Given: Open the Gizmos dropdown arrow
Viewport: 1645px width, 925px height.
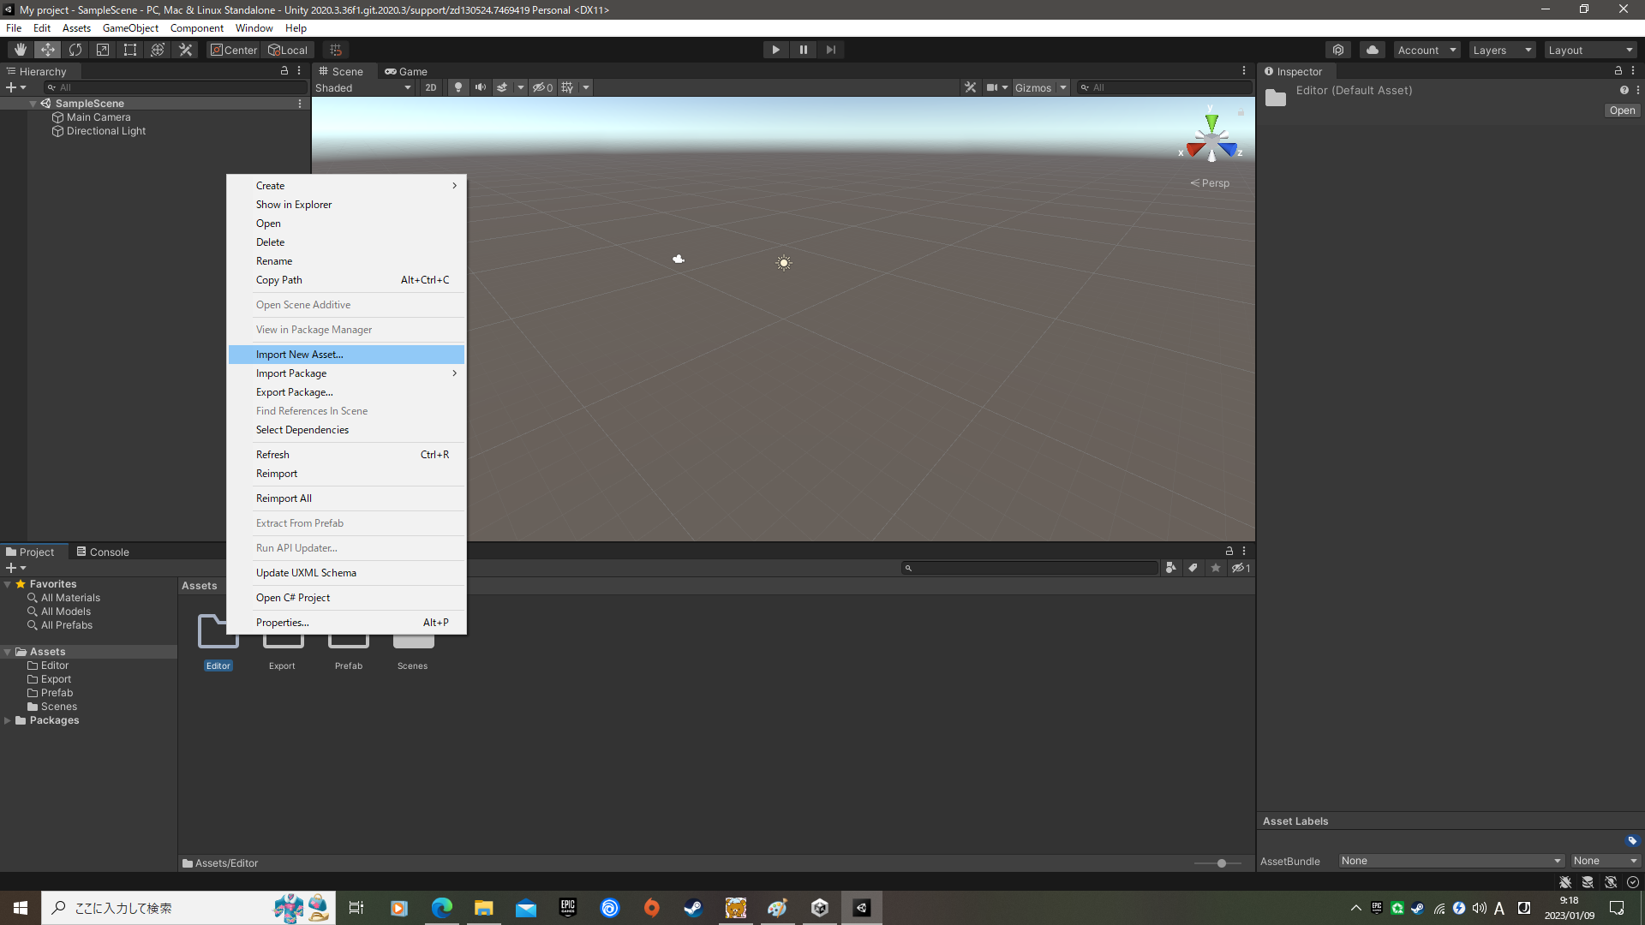Looking at the screenshot, I should coord(1062,87).
